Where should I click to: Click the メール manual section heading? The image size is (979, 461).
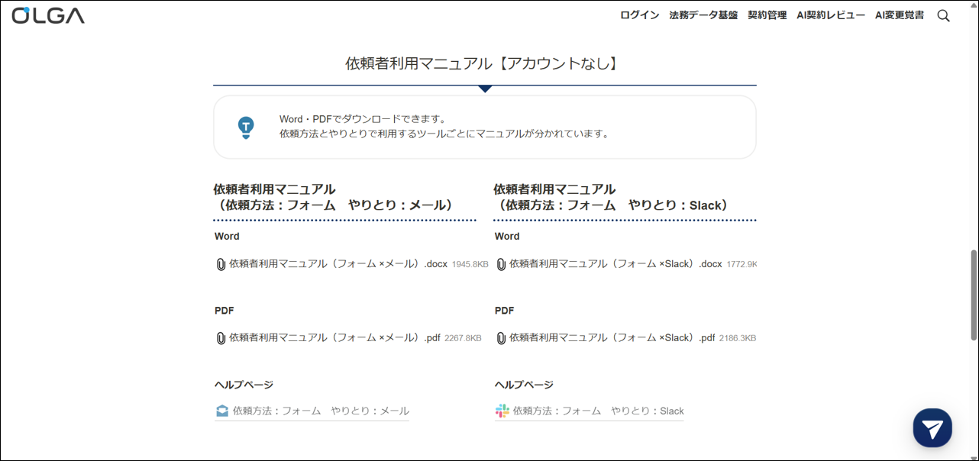[x=337, y=197]
